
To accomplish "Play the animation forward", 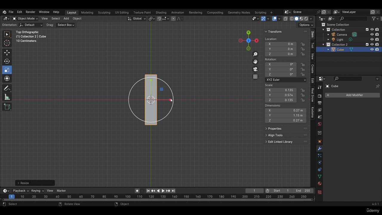I will pos(163,191).
